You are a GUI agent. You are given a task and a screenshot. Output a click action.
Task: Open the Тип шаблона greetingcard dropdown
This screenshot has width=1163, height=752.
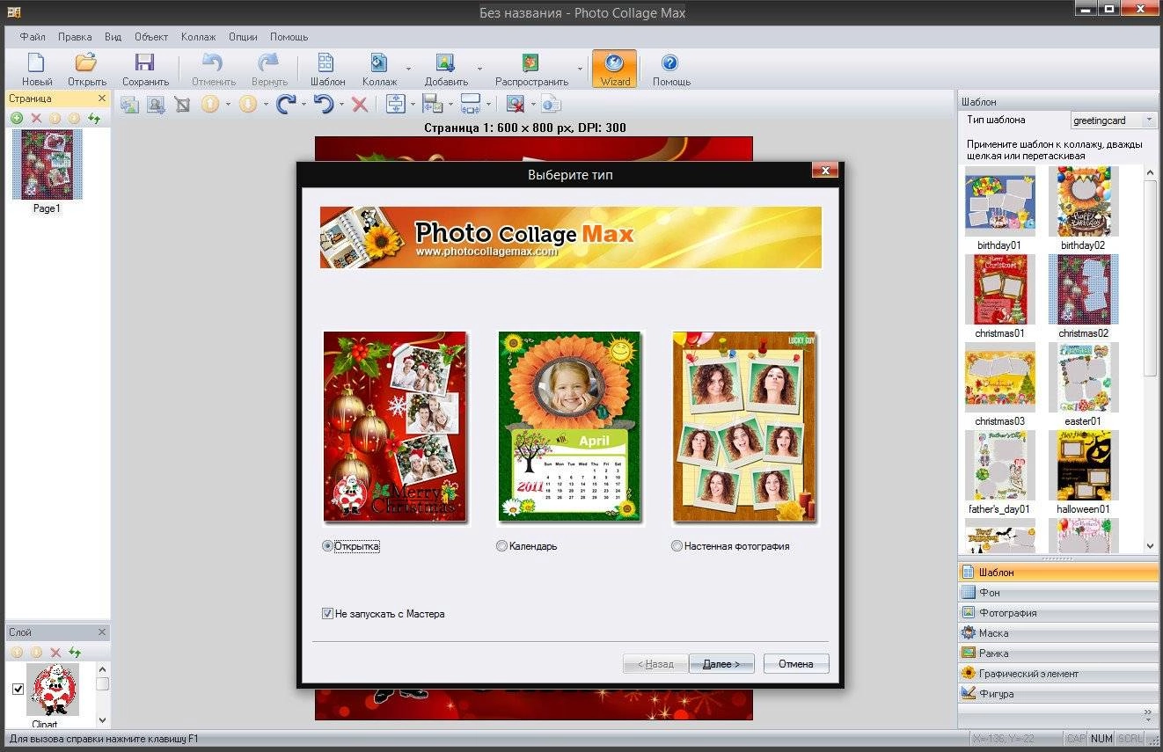click(x=1113, y=120)
